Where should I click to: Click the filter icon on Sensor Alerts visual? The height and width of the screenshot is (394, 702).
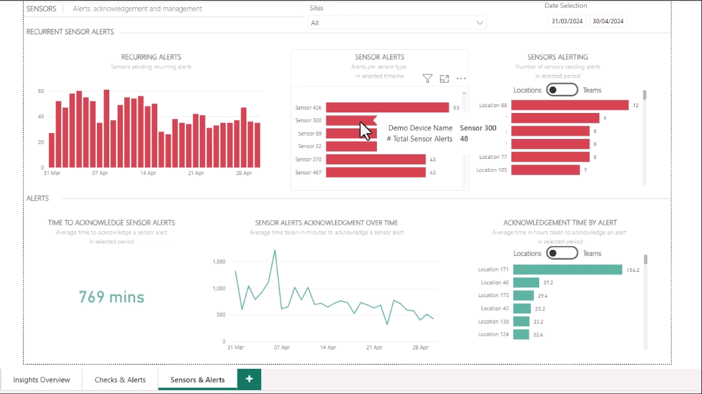click(x=427, y=79)
